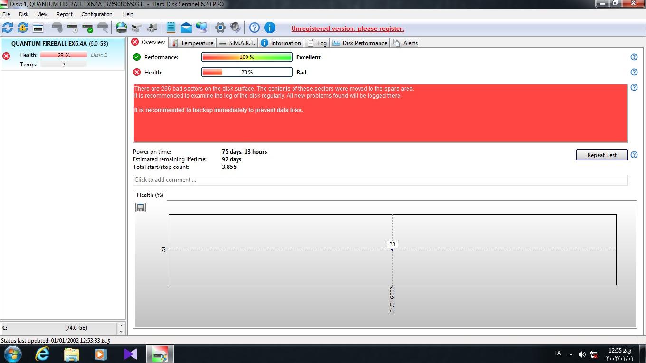Screen dimensions: 646x363
Task: Open the Configuration menu
Action: click(x=96, y=14)
